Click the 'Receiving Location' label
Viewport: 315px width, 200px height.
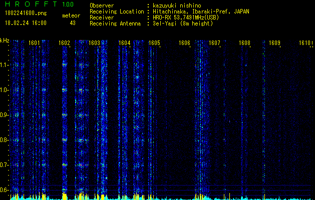117,11
